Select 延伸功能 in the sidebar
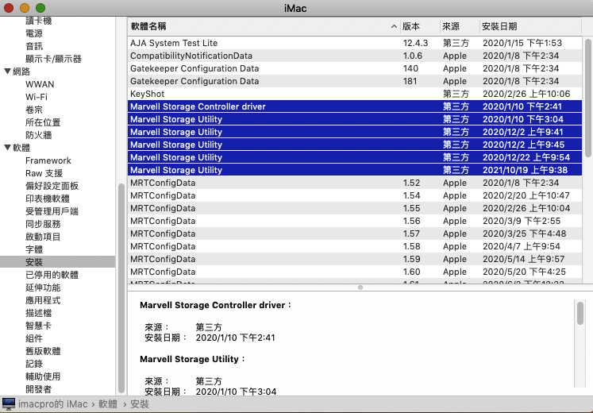Image resolution: width=593 pixels, height=413 pixels. (x=43, y=288)
